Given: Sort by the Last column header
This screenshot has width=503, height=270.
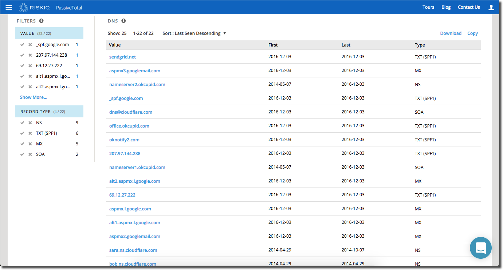Looking at the screenshot, I should (x=346, y=45).
